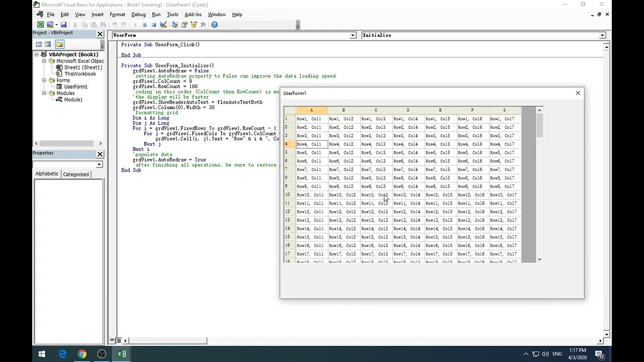
Task: Click column header A in UserForm1 grid
Action: pos(311,110)
